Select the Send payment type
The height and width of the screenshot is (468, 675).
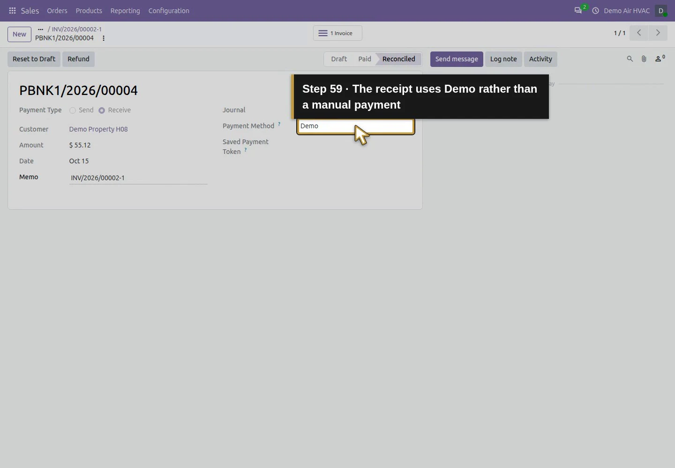73,110
